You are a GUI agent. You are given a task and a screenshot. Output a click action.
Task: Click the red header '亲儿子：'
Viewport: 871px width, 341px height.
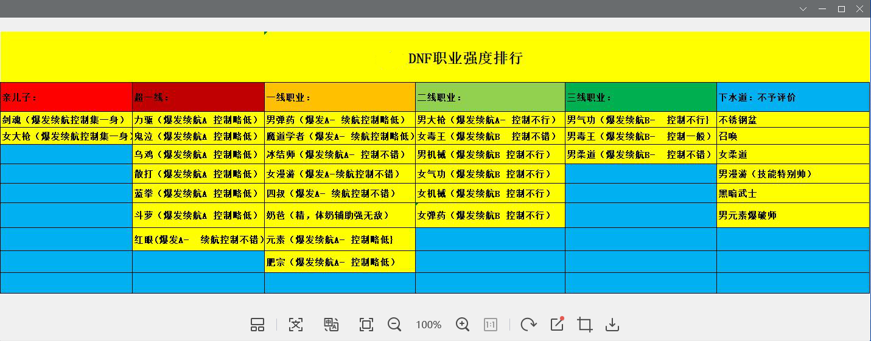(66, 97)
